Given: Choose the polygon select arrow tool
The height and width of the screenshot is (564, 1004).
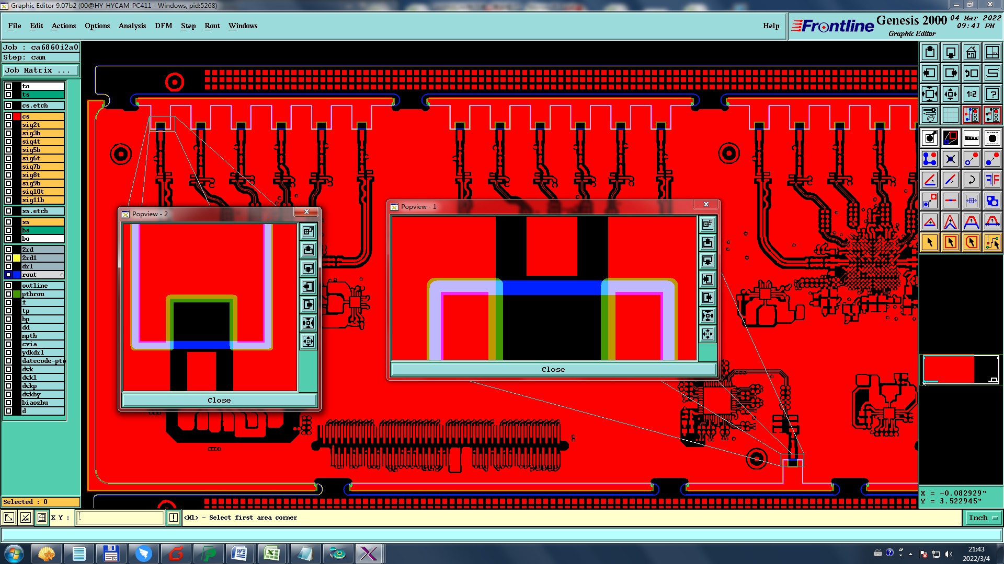Looking at the screenshot, I should [971, 242].
